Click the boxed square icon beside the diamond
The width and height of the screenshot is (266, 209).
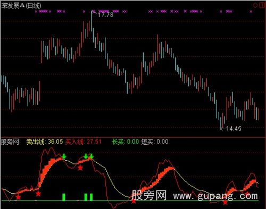262,5
